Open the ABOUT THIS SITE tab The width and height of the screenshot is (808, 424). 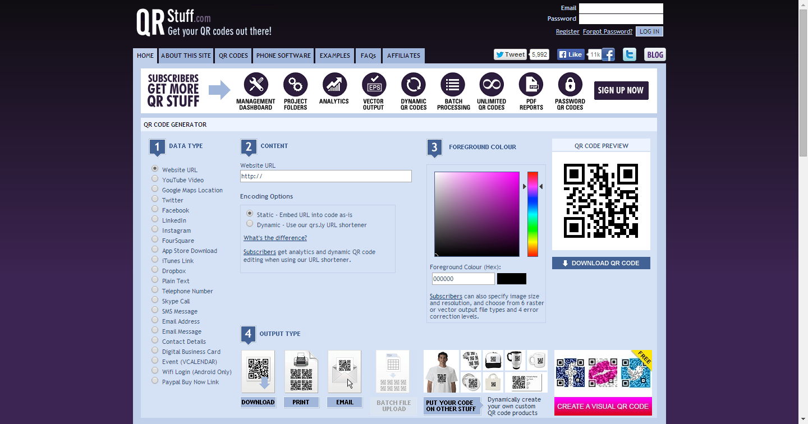pos(186,56)
